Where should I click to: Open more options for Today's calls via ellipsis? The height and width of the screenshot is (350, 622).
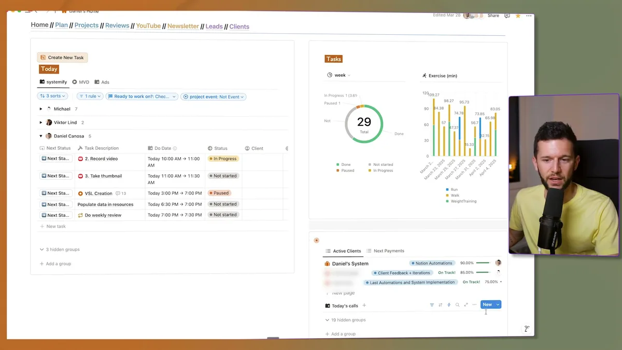474,304
